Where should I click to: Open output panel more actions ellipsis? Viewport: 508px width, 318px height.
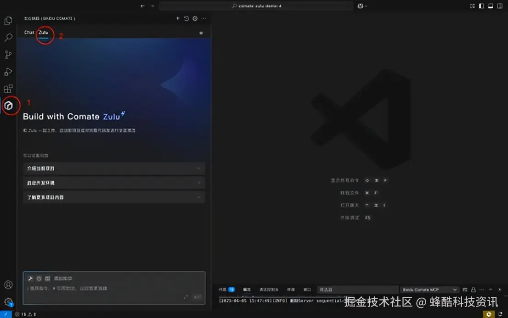(482, 290)
